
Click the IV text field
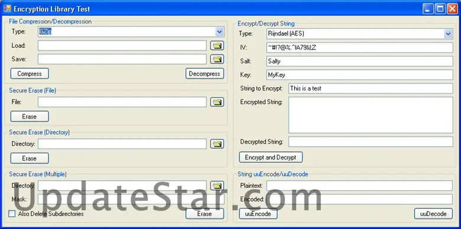[359, 48]
